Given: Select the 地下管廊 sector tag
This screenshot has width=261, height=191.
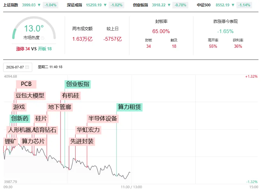Looking at the screenshot, I should (60, 107).
